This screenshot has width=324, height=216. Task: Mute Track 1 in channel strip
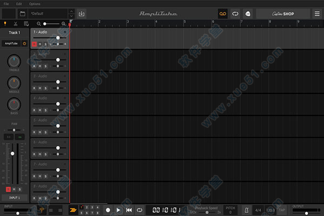click(x=14, y=190)
